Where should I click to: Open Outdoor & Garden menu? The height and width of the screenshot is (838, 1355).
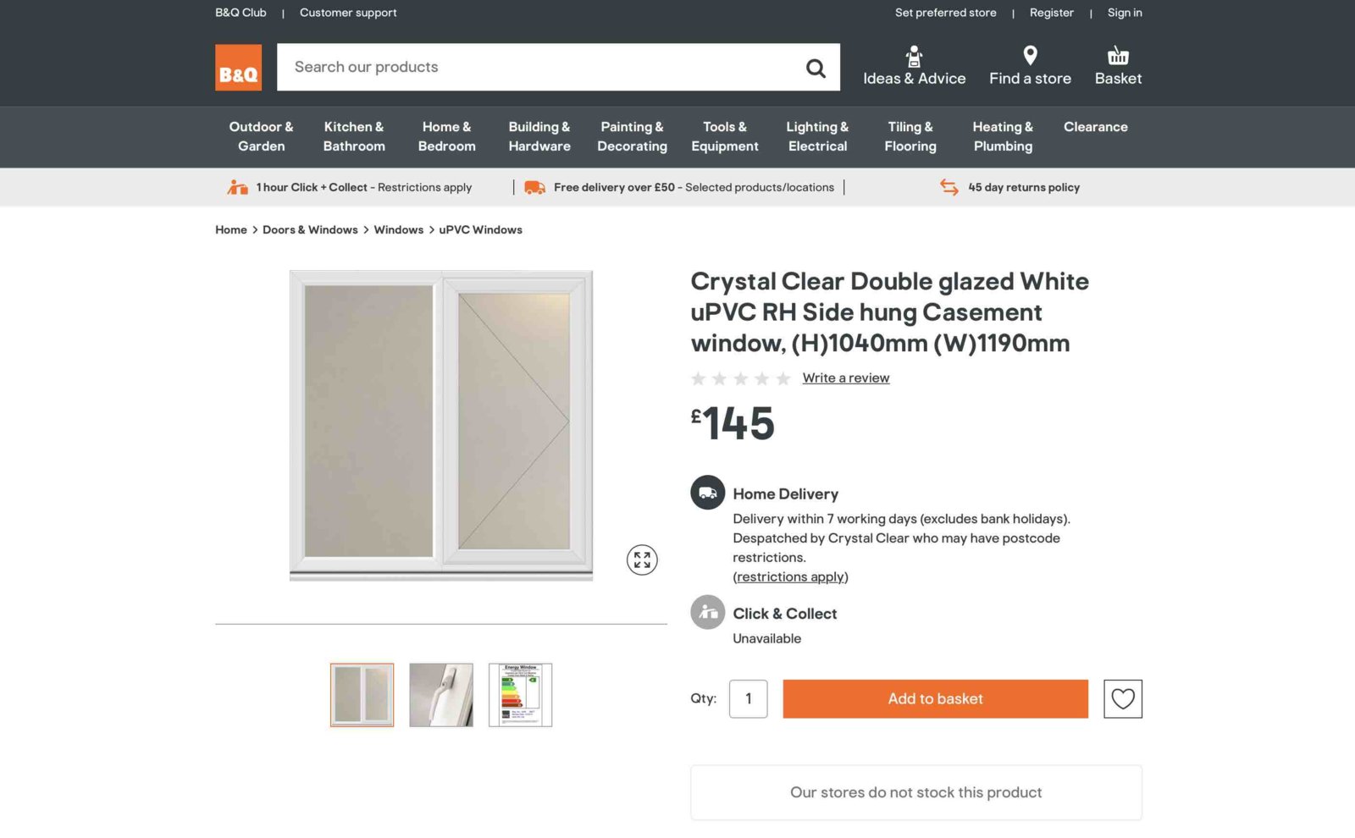(261, 136)
